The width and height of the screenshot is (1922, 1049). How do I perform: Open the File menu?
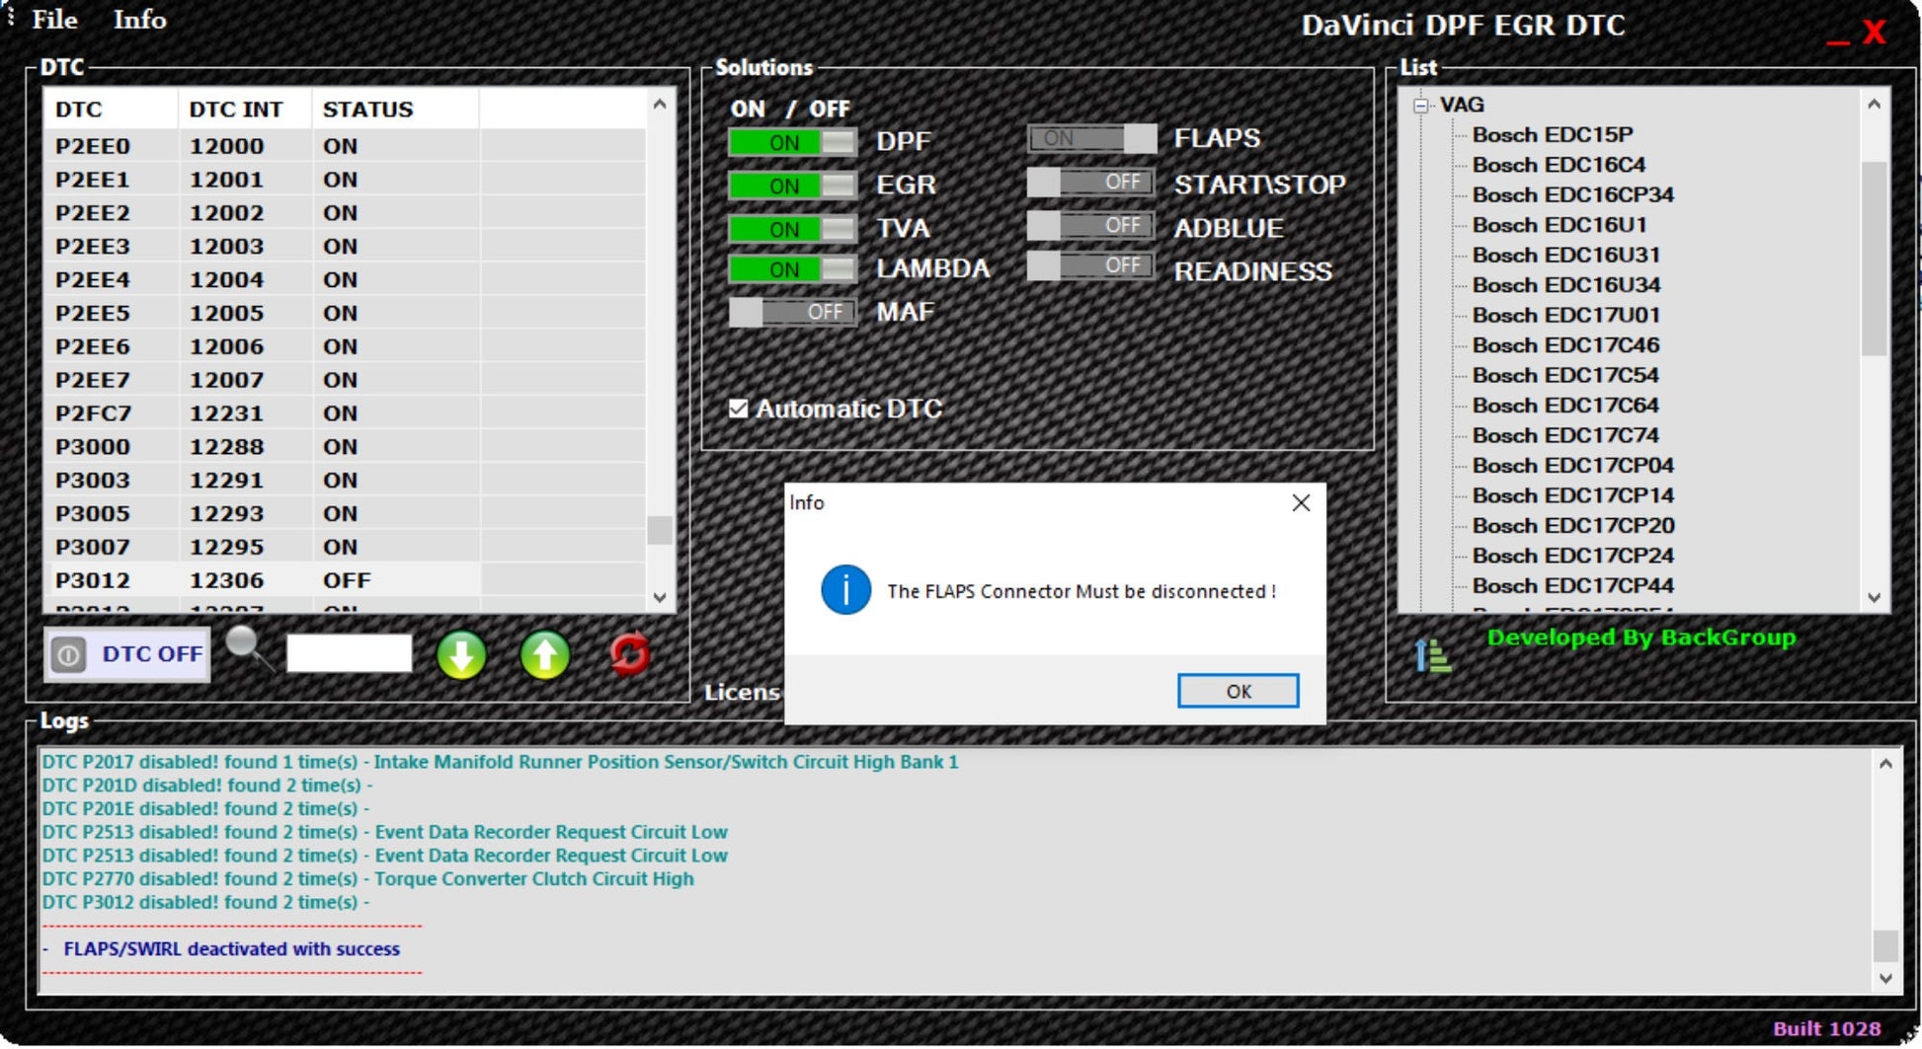pos(54,20)
